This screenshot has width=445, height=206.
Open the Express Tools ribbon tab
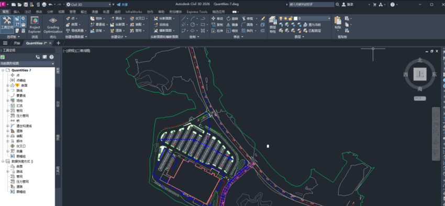coord(197,12)
